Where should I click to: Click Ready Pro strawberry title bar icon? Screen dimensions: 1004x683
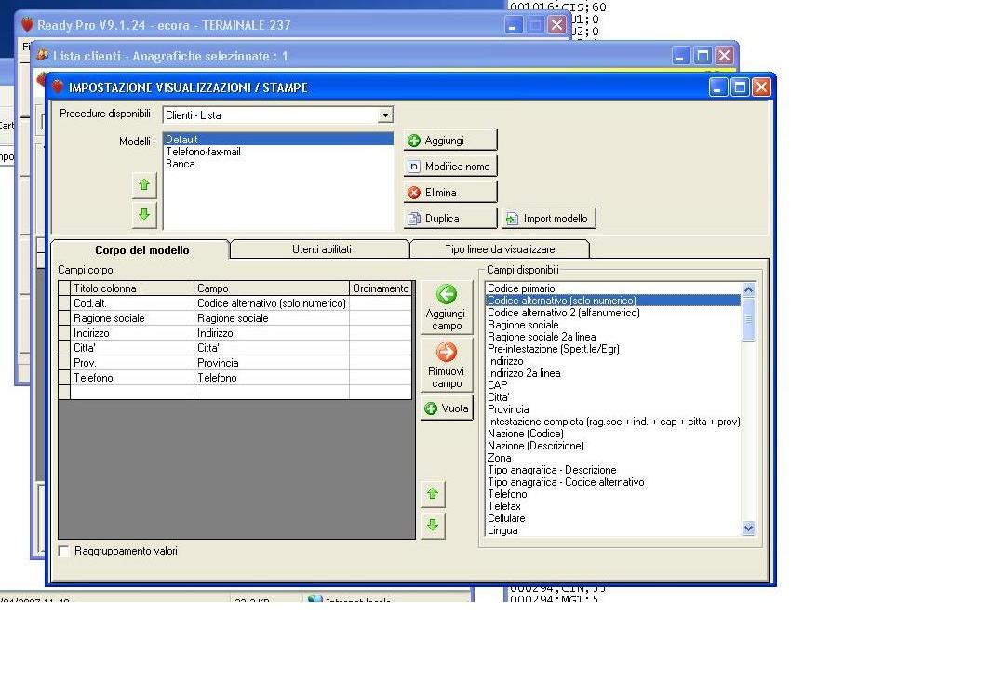click(x=27, y=24)
